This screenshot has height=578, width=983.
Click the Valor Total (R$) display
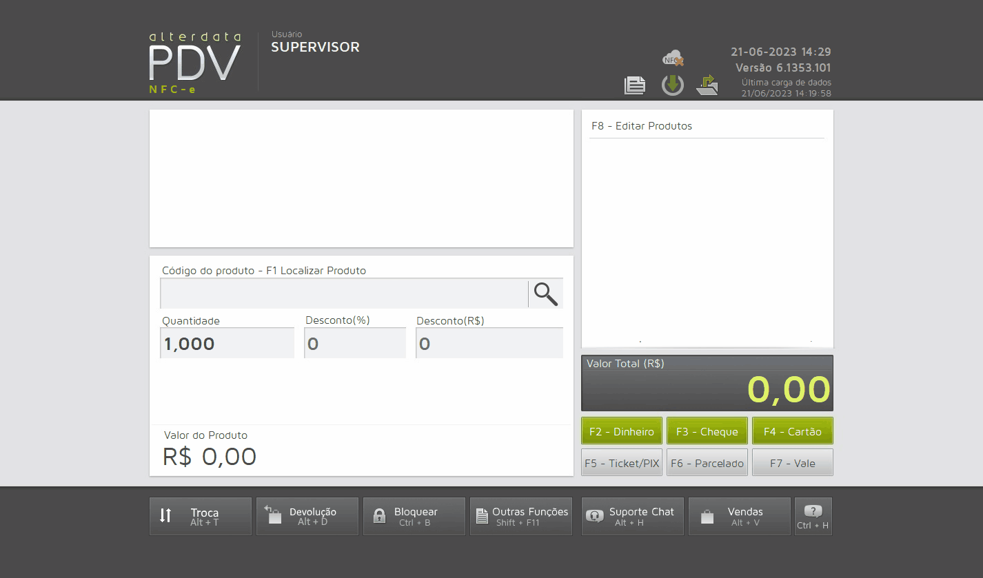click(707, 383)
